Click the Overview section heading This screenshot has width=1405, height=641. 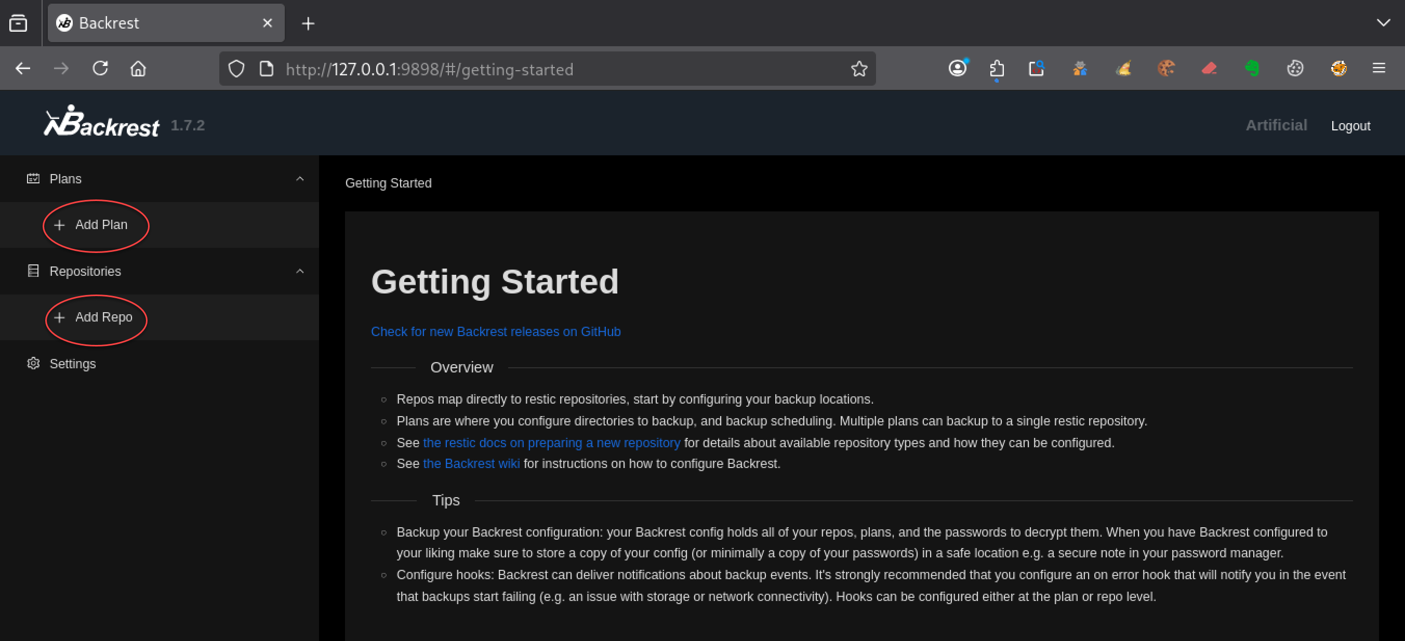click(x=461, y=367)
